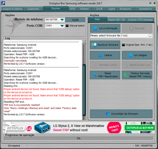Screen dimensions: 158x149
Task: Select the Main actions tab
Action: [x=97, y=19]
